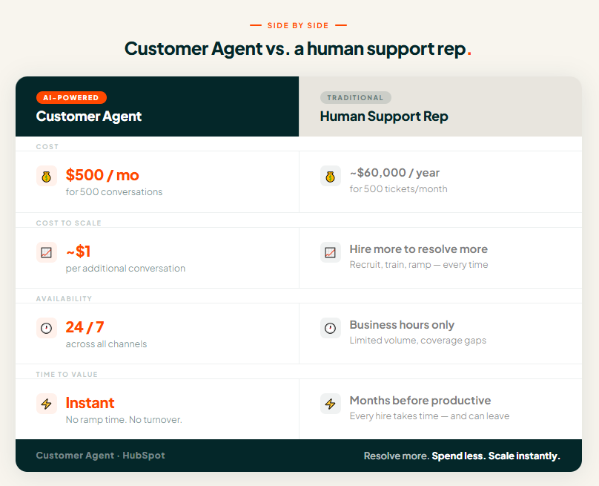Click the clock icon beside Business hours only
The width and height of the screenshot is (599, 486).
(331, 328)
